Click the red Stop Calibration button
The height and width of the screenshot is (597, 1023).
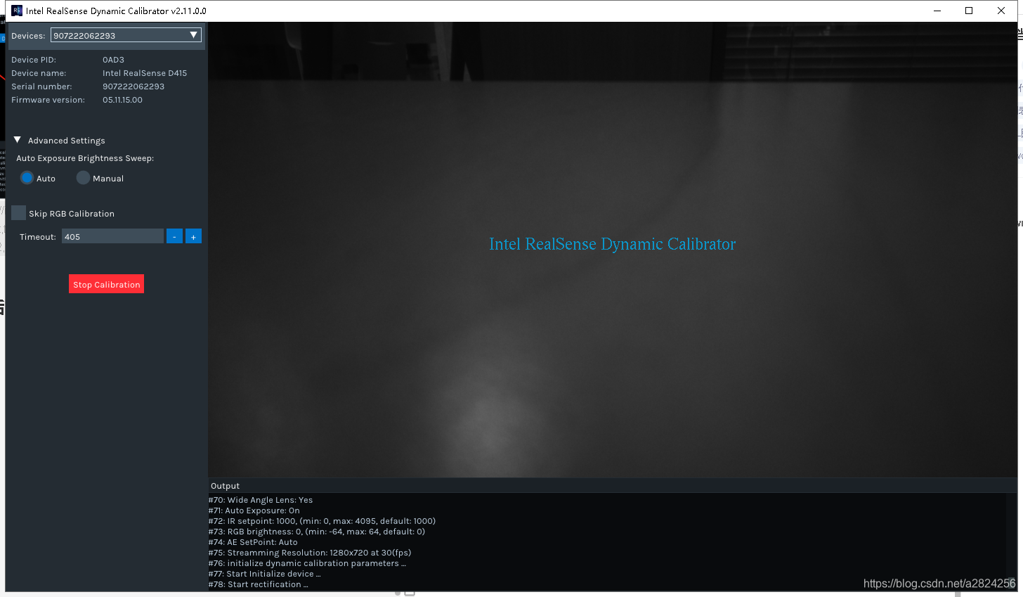[x=106, y=284]
